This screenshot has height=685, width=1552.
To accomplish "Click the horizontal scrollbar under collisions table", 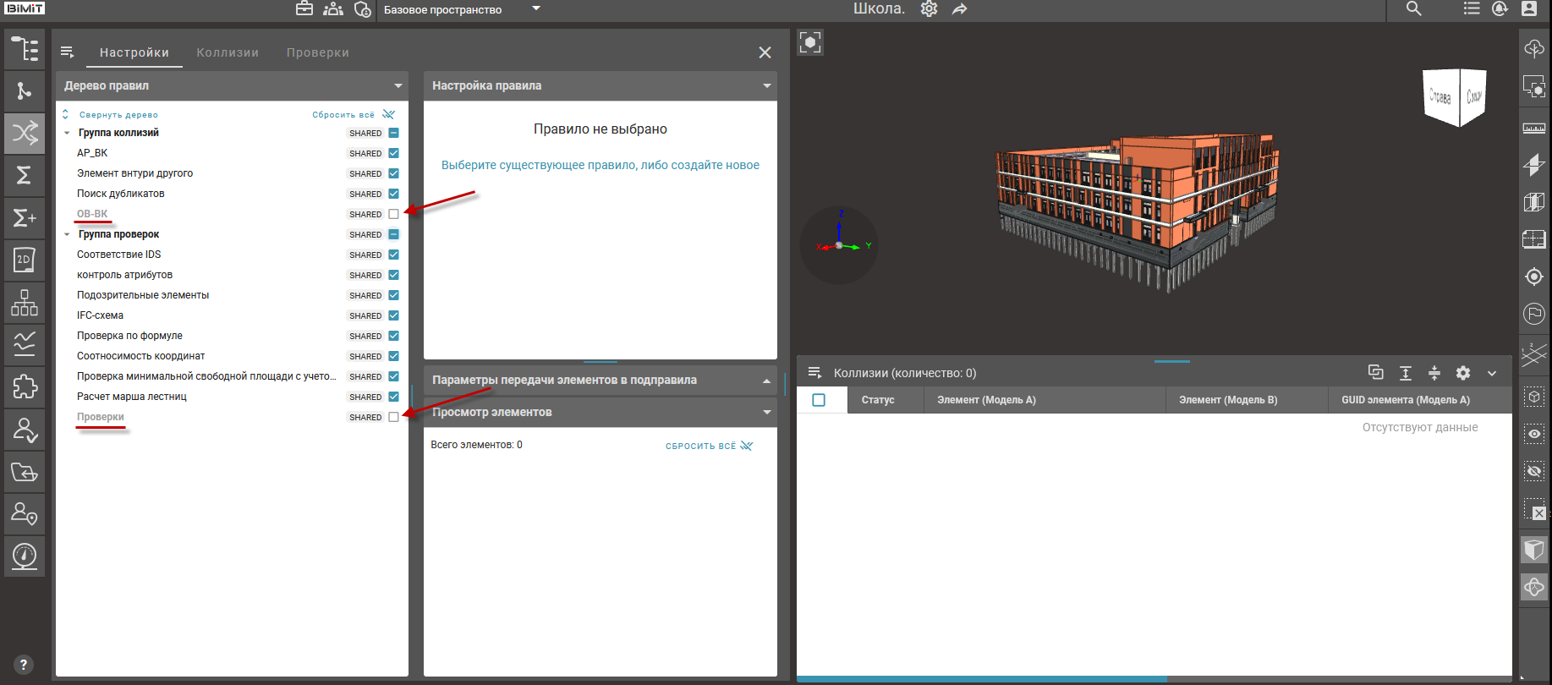I will 981,679.
